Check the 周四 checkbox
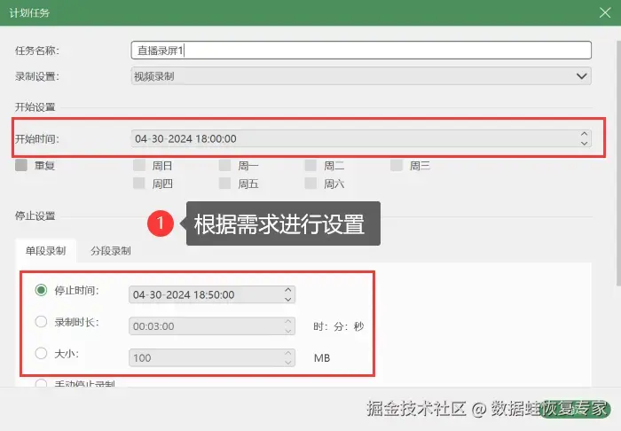 [x=139, y=184]
